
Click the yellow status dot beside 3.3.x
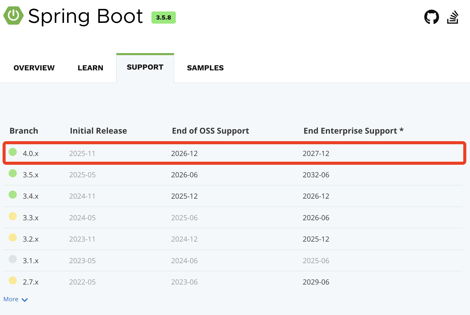pyautogui.click(x=12, y=216)
